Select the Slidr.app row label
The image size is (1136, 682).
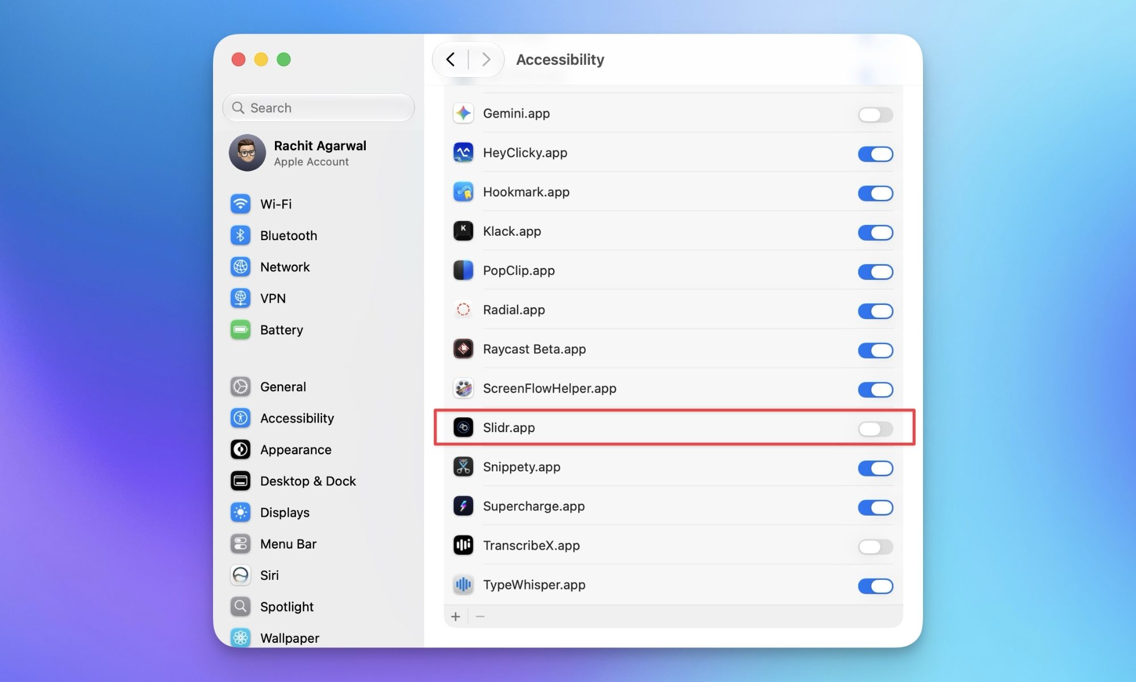pos(509,428)
